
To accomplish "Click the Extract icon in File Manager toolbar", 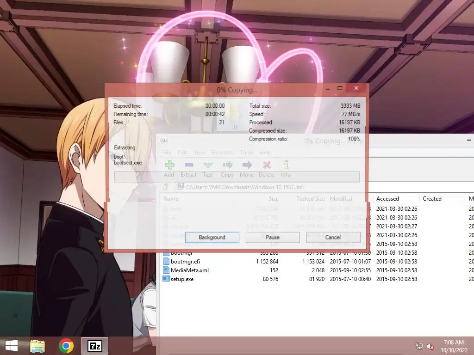I will [189, 165].
